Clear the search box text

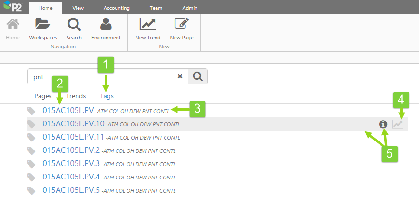pyautogui.click(x=180, y=76)
